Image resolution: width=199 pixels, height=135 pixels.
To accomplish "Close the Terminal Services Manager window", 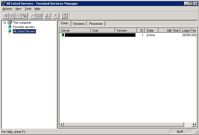I will coord(195,4).
